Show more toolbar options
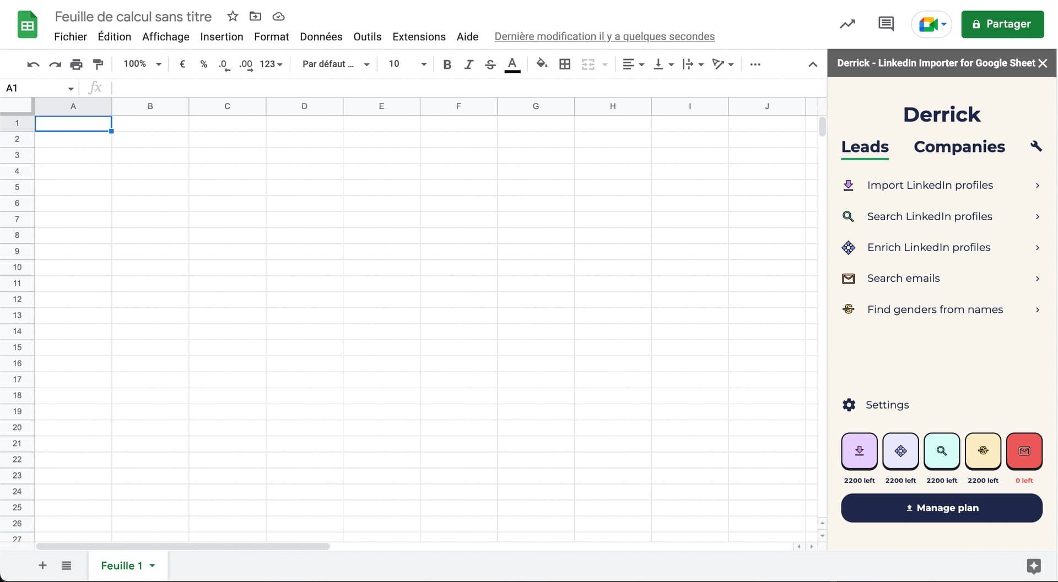This screenshot has width=1058, height=582. 755,64
